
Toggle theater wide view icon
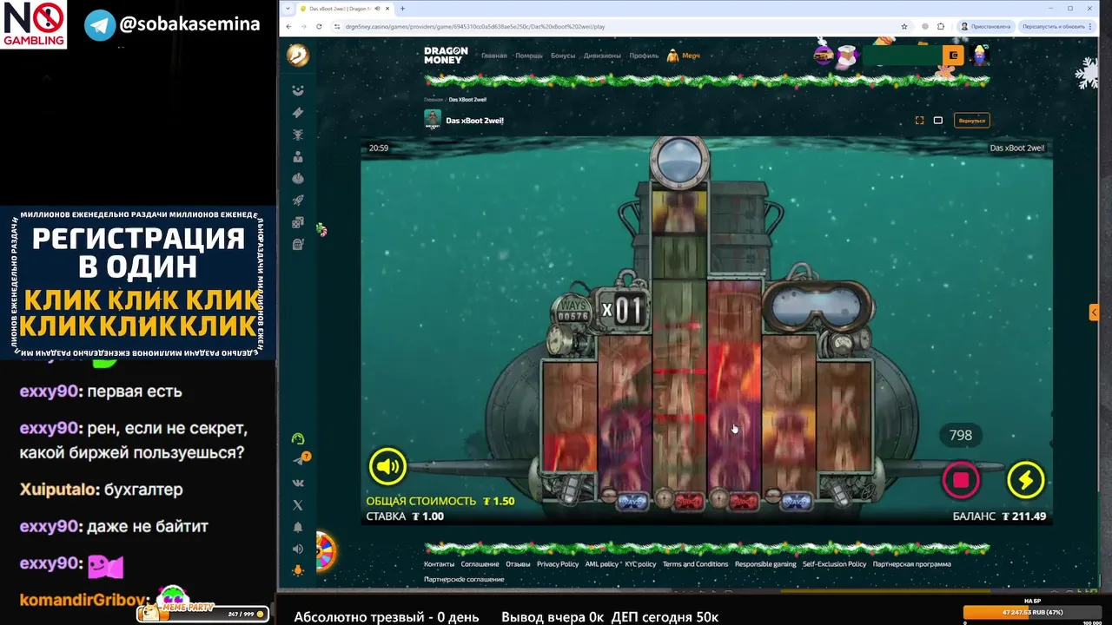point(938,121)
